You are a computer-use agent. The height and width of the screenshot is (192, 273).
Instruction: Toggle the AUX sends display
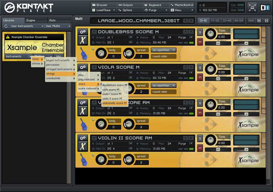(x=252, y=20)
